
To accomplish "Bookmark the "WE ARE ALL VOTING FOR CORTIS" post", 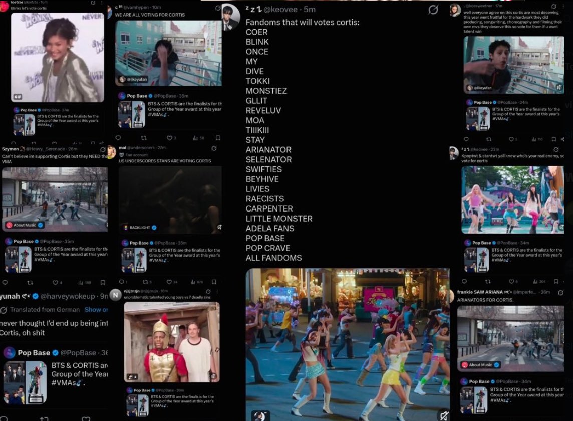I will point(218,138).
